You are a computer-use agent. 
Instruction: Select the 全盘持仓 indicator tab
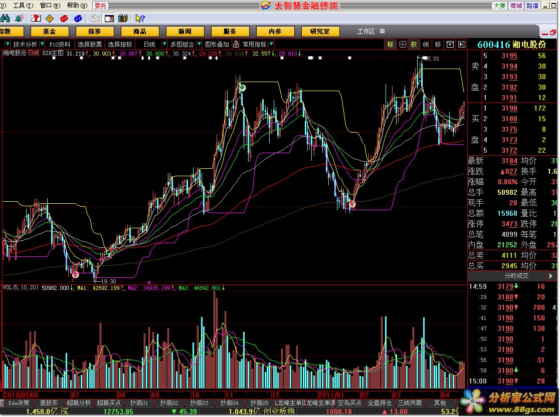coord(380,402)
